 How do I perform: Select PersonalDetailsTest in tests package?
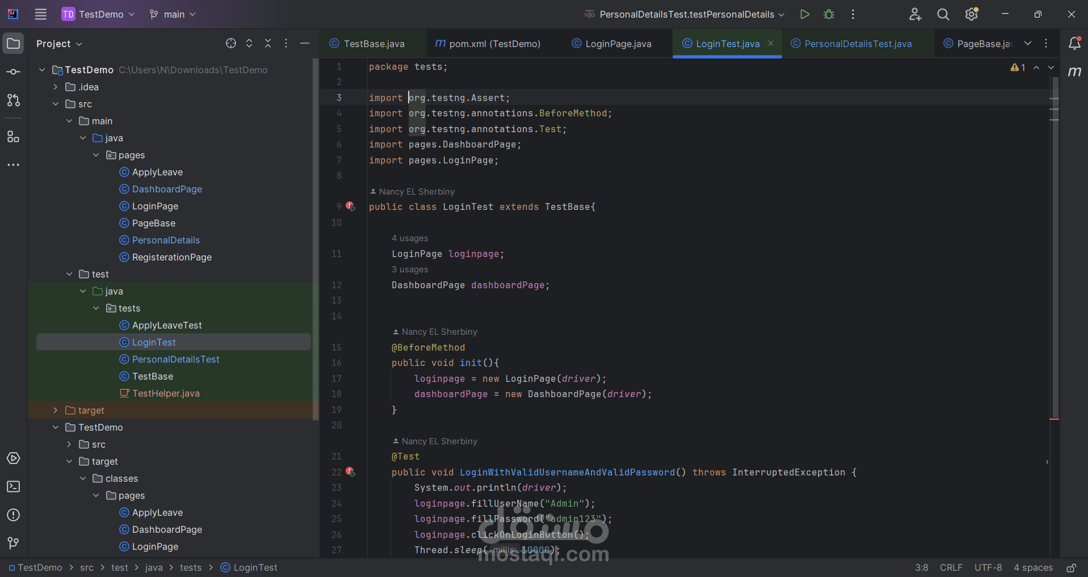click(x=175, y=359)
